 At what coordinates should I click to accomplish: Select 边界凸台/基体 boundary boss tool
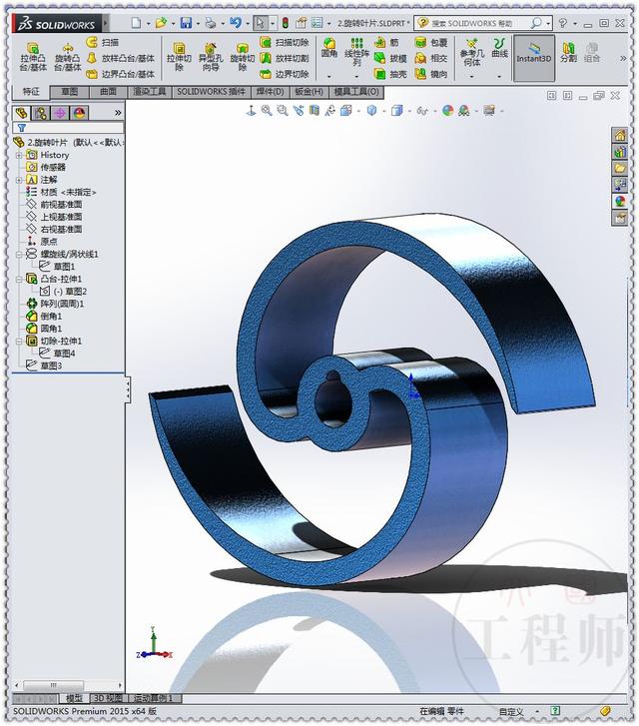point(121,74)
